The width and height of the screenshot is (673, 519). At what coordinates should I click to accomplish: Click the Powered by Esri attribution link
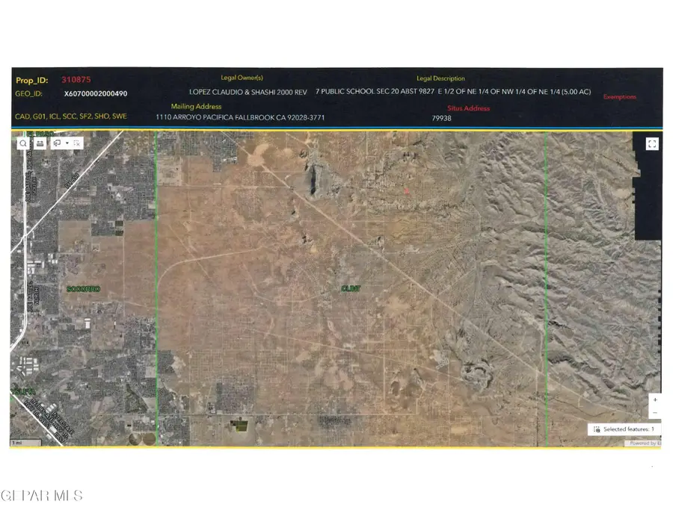click(645, 442)
